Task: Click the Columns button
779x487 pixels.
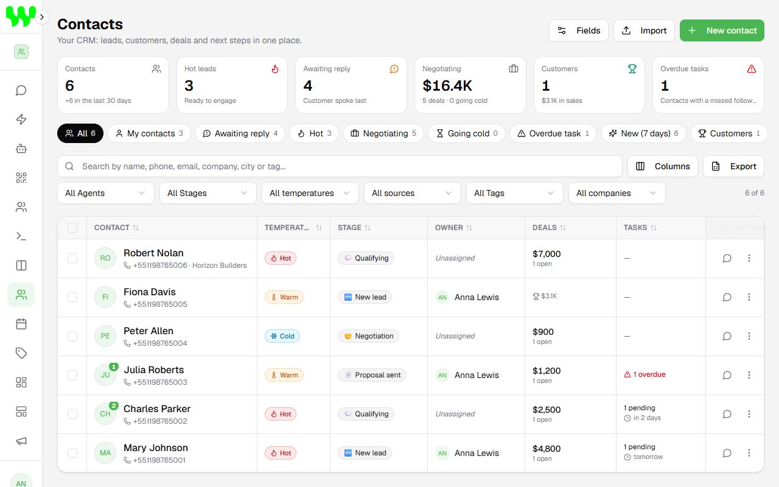Action: [663, 166]
